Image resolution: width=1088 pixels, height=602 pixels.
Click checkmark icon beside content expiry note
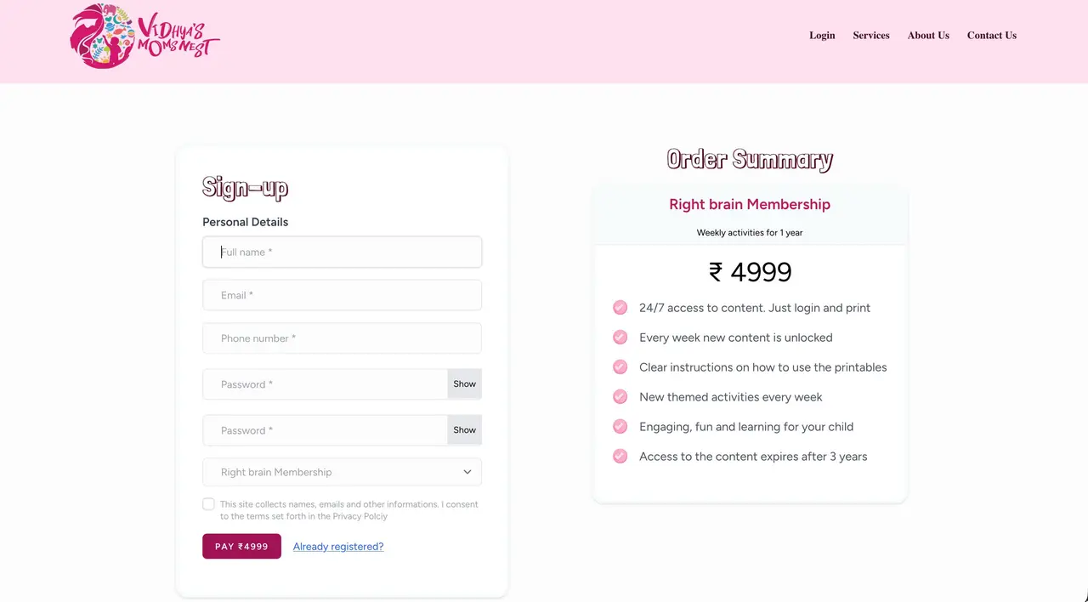[x=620, y=457]
